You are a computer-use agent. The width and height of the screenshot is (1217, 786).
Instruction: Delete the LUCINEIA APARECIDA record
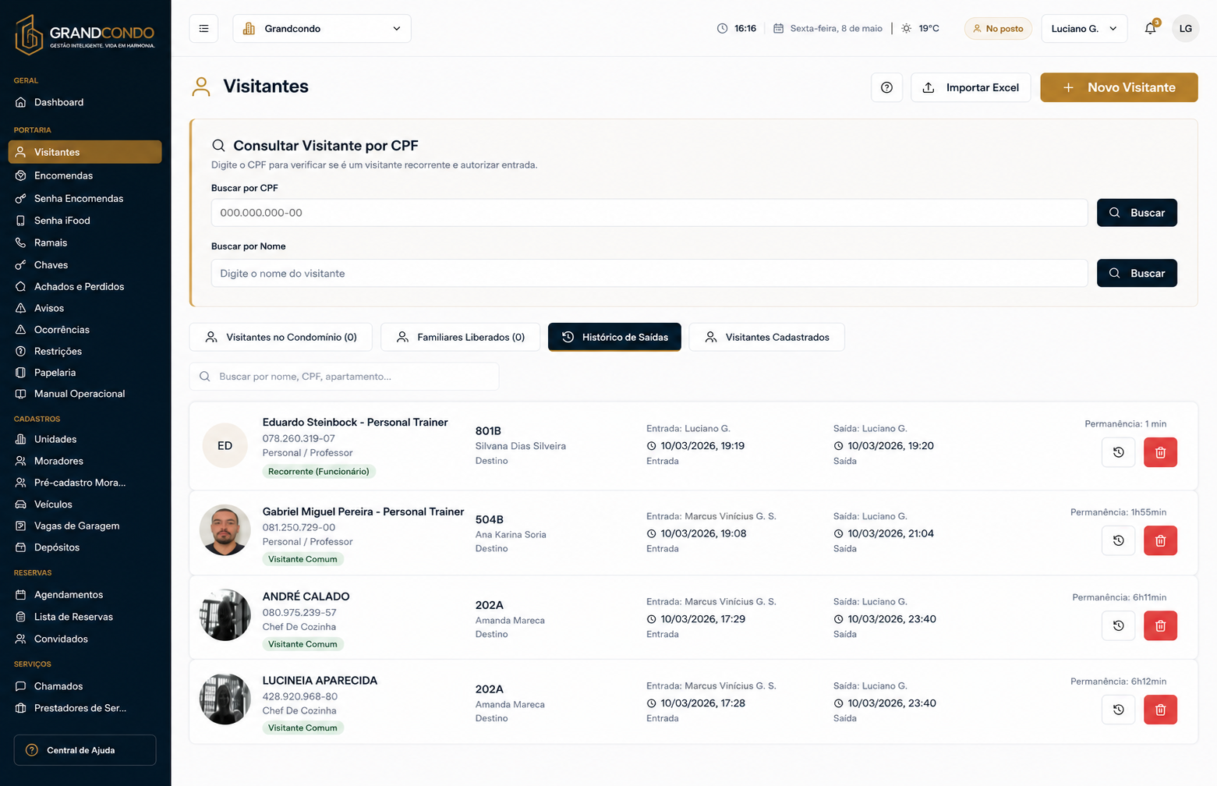(x=1160, y=710)
